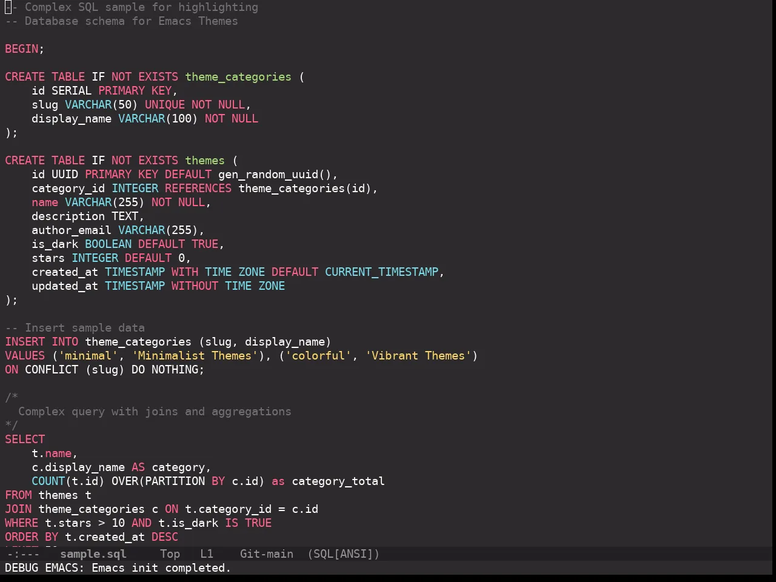Click the SERIAL type on the id line
776x582 pixels.
click(x=72, y=91)
